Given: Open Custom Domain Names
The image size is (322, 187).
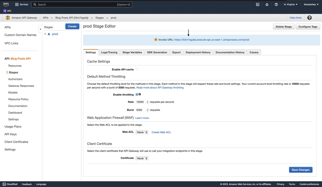Looking at the screenshot, I should [21, 35].
